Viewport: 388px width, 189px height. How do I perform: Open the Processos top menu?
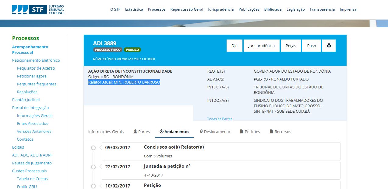(157, 9)
